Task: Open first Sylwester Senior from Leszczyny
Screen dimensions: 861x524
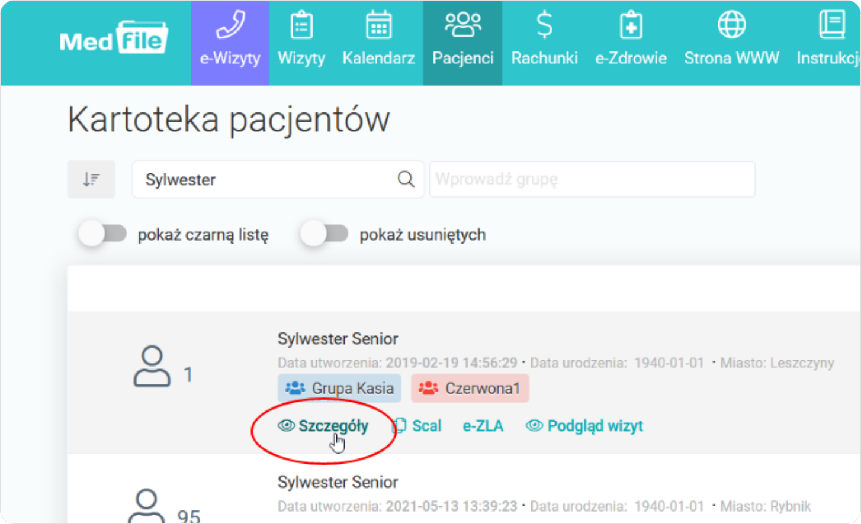Action: coord(338,339)
